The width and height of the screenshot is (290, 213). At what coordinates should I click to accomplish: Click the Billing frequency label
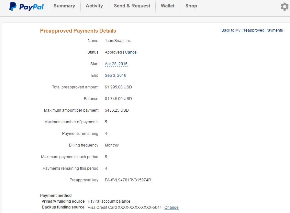pyautogui.click(x=84, y=145)
